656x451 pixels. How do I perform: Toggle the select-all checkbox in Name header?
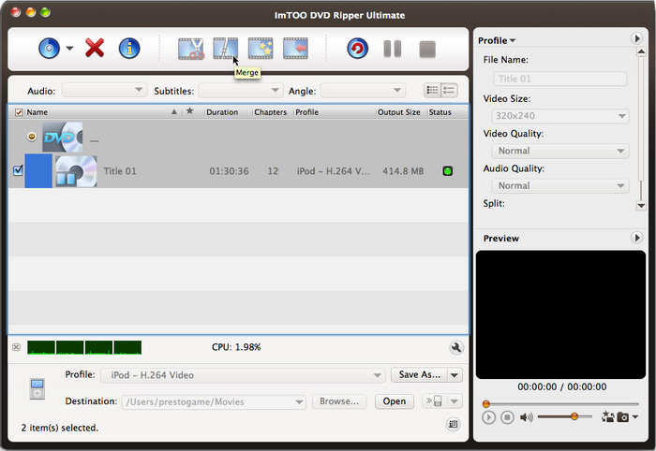pos(19,112)
